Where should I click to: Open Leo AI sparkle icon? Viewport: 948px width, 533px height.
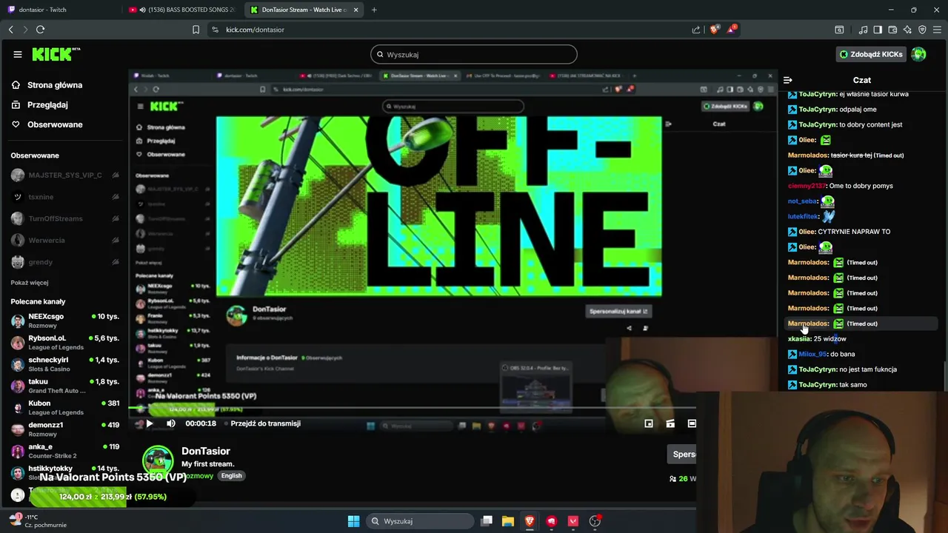pos(907,30)
